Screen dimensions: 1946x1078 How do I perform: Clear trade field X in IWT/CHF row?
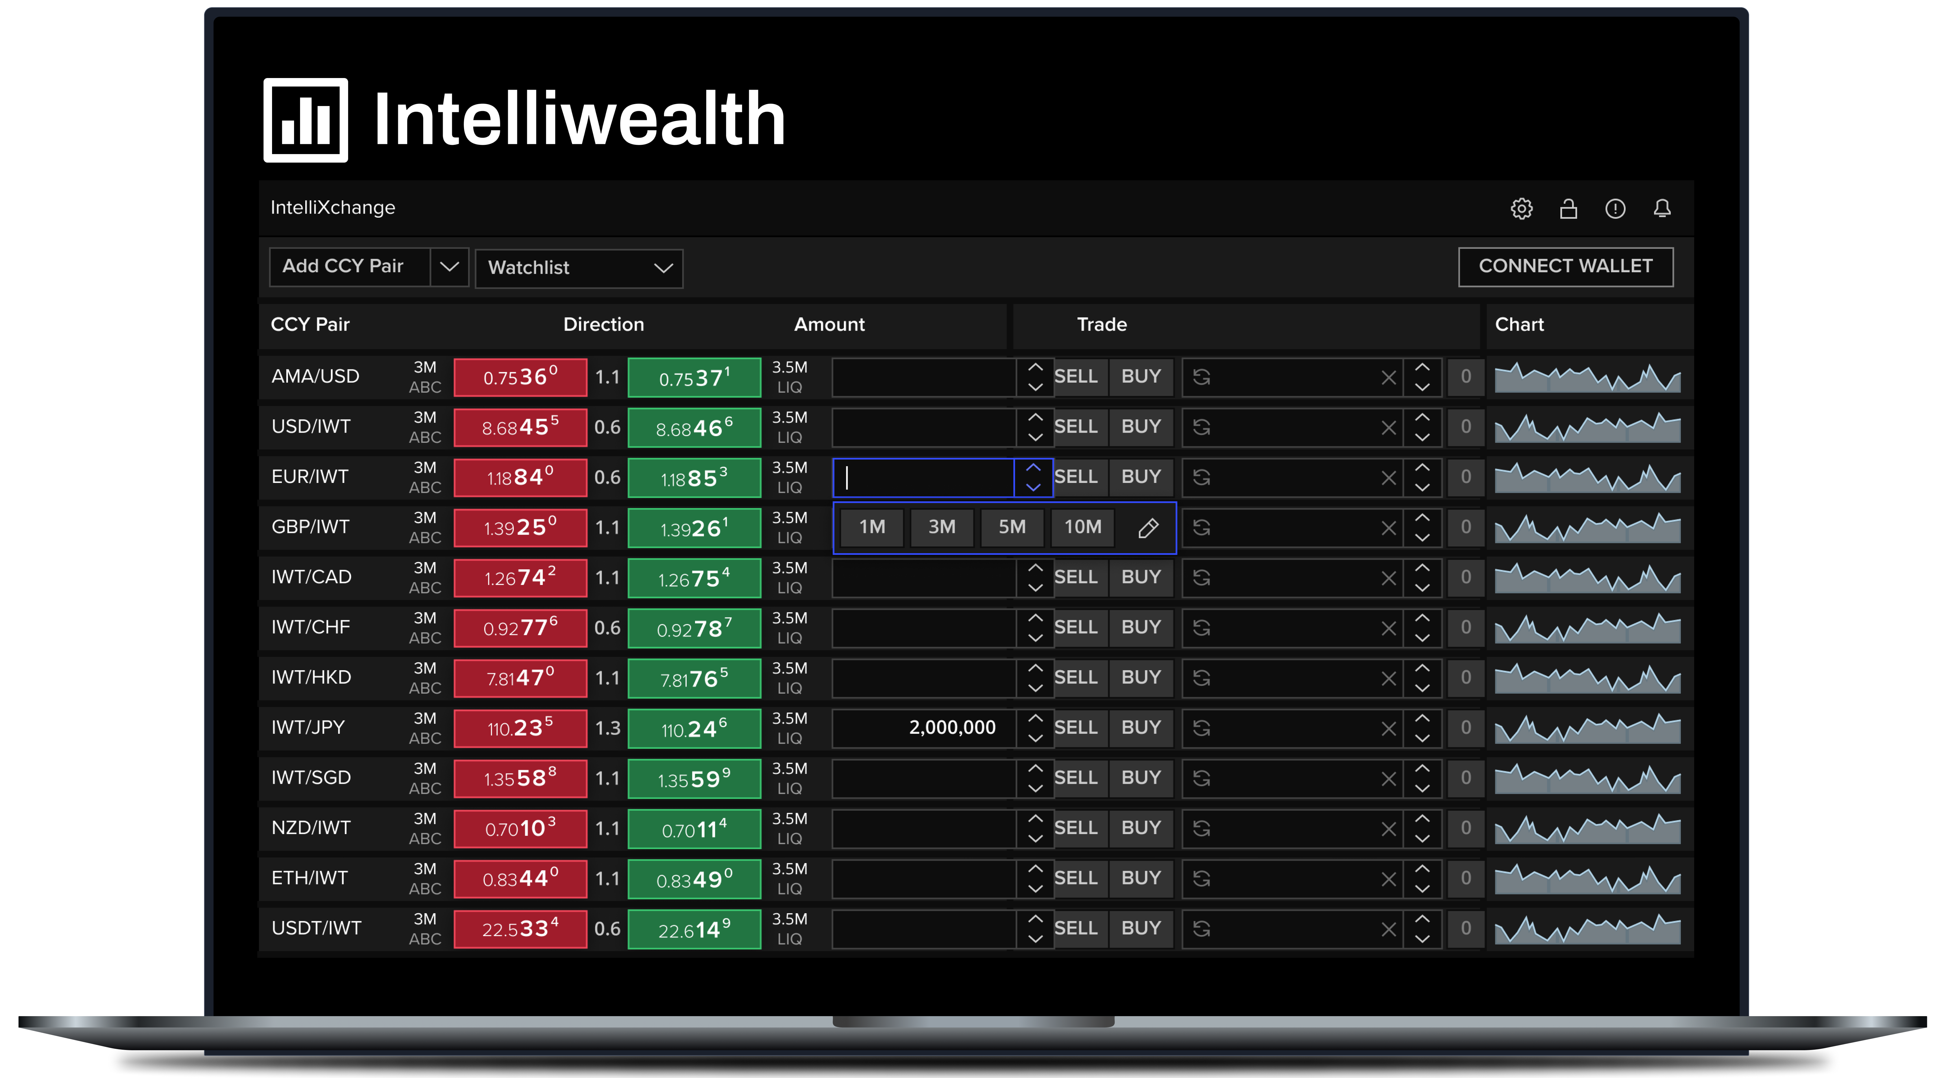1389,629
